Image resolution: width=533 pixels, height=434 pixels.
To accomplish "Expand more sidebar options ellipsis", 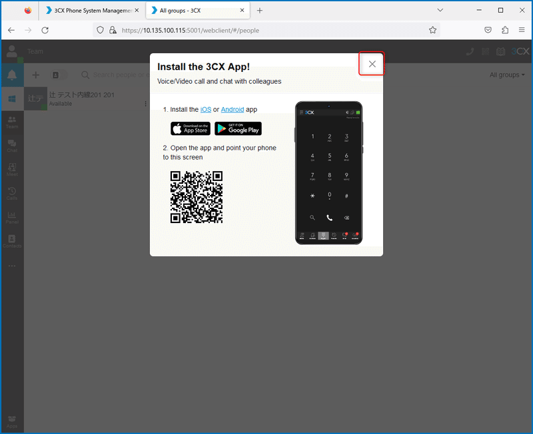I will click(12, 266).
